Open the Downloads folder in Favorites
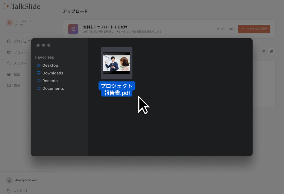 tap(52, 73)
